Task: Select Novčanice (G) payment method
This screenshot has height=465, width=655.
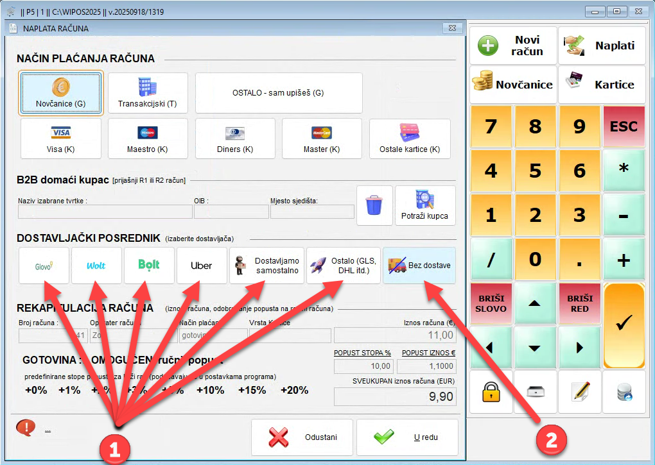Action: [62, 93]
